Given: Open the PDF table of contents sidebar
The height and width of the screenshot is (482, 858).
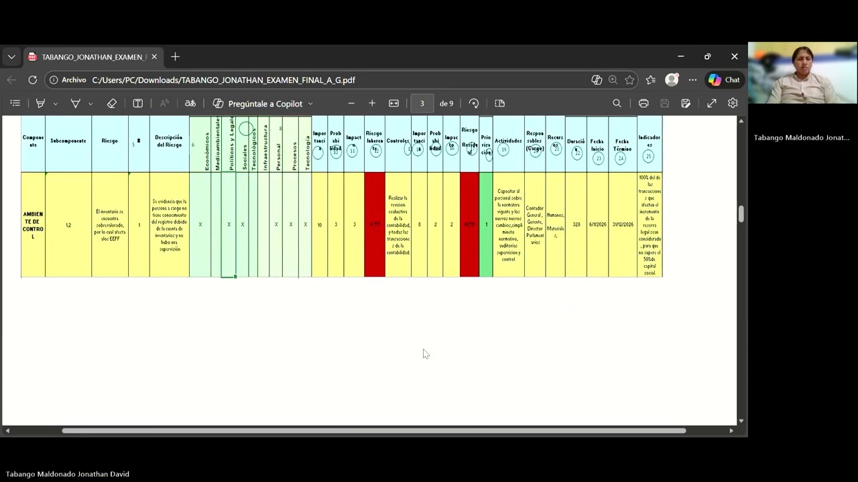Looking at the screenshot, I should click(15, 103).
